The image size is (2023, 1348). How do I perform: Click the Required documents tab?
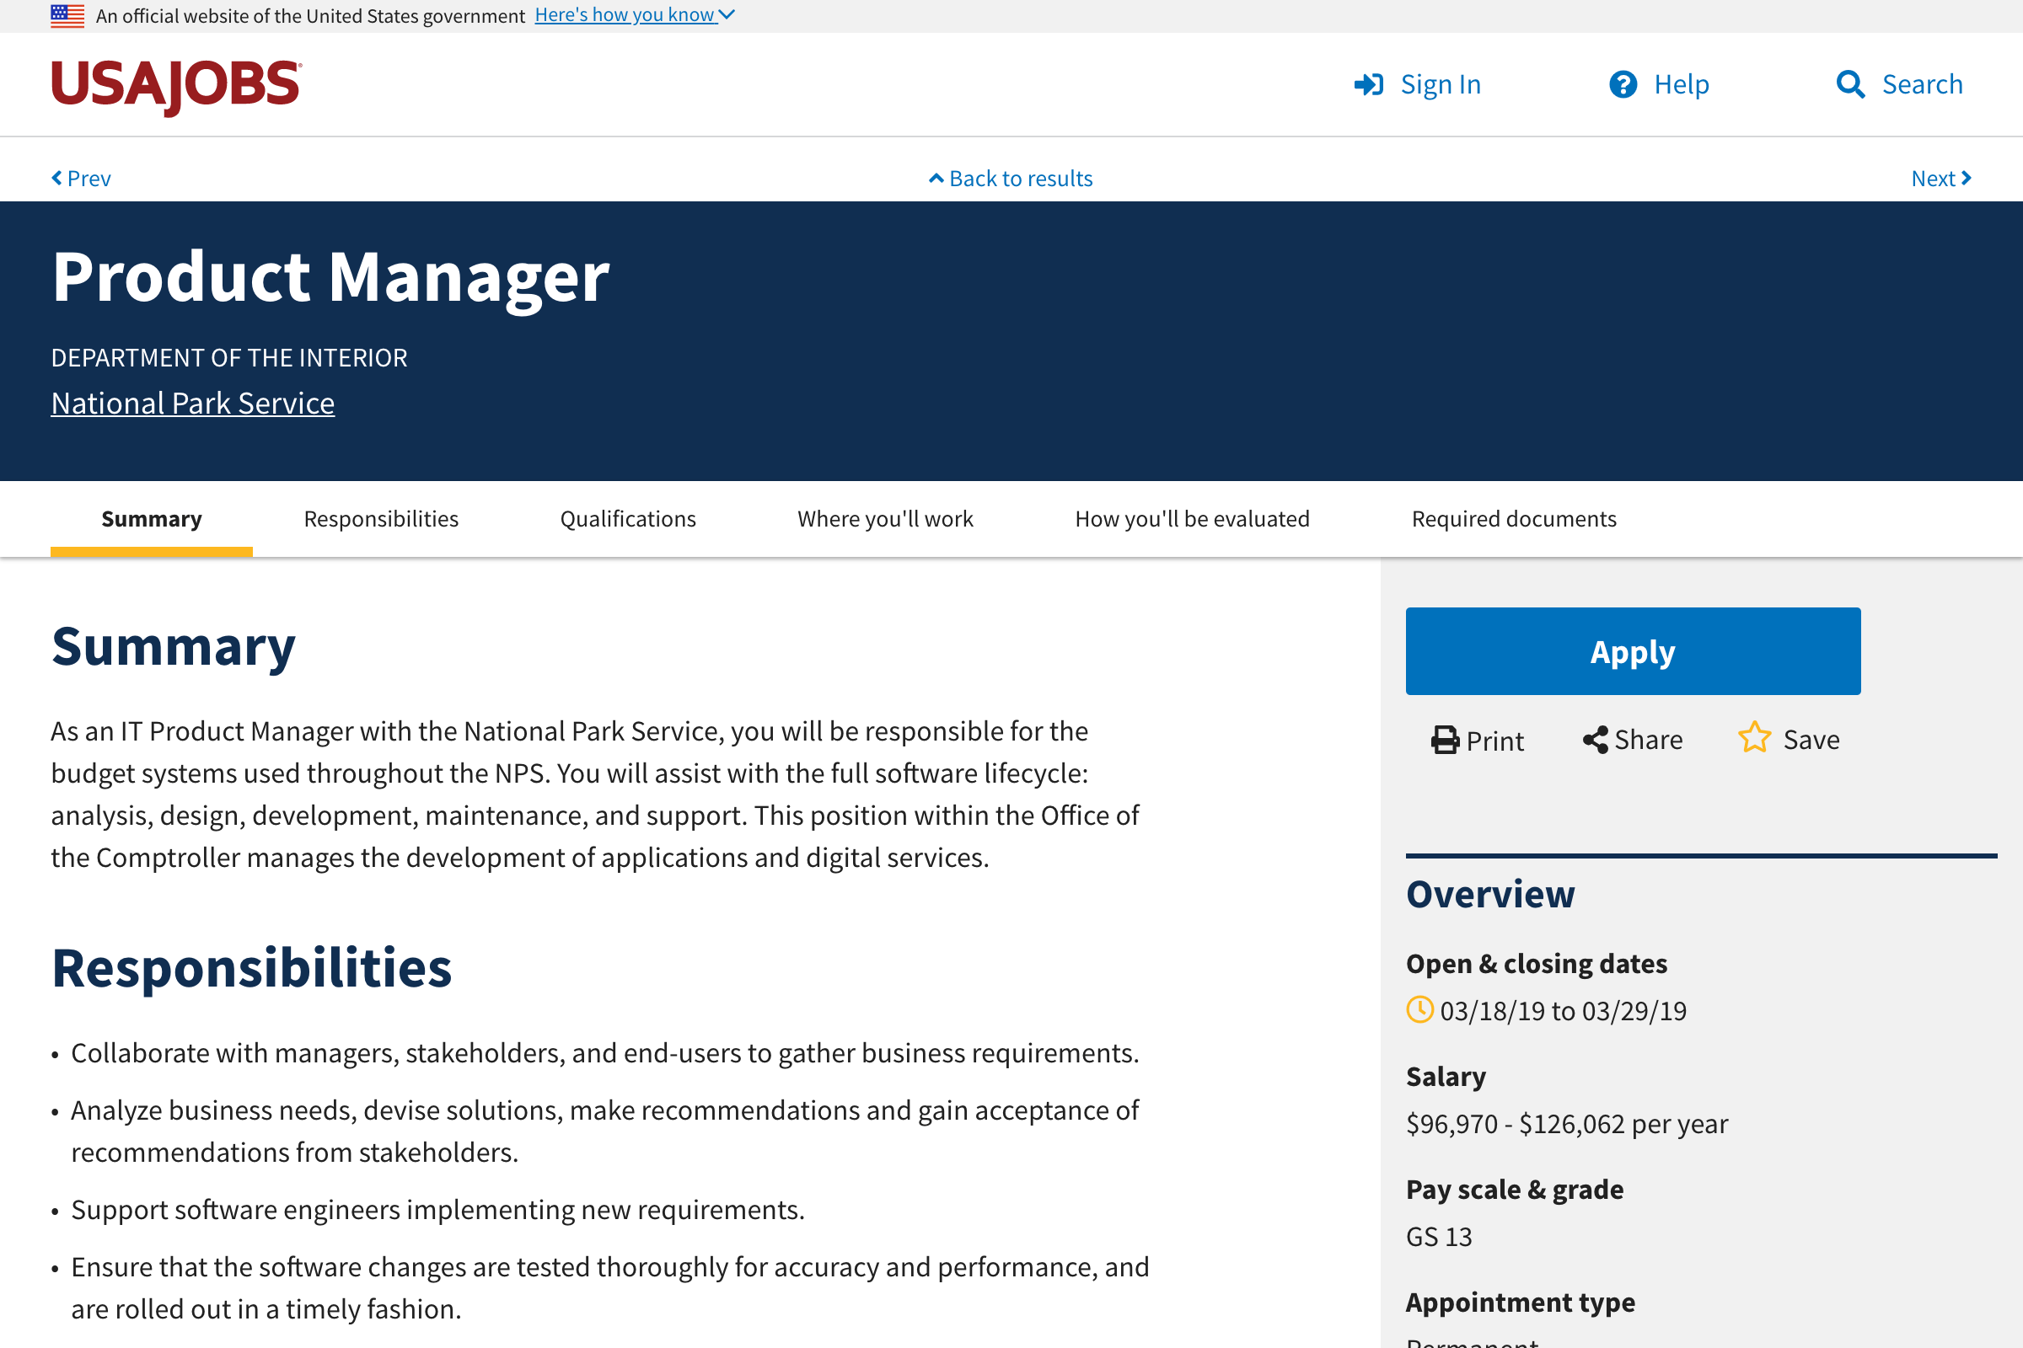click(x=1513, y=517)
